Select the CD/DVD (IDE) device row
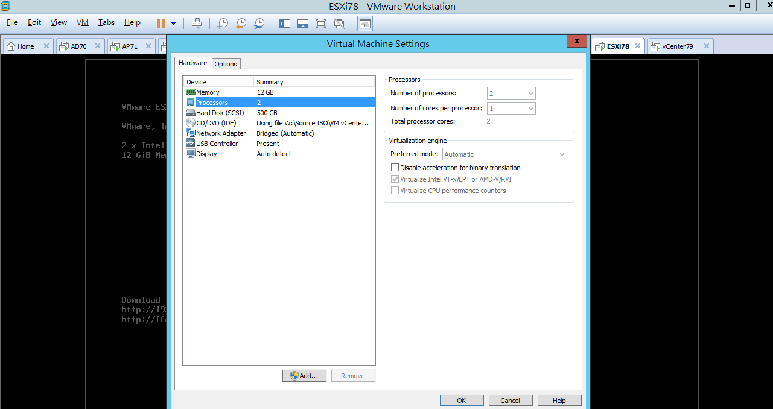The image size is (773, 409). [x=279, y=123]
